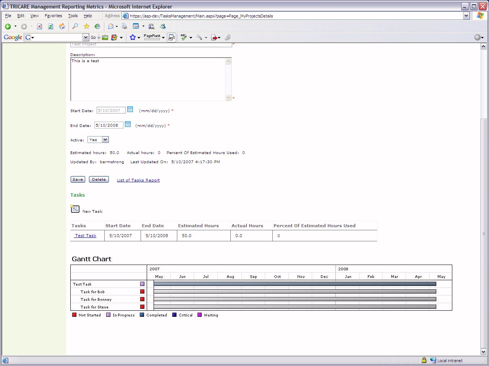The image size is (489, 366).
Task: Expand the Google search box dropdown
Action: [86, 37]
